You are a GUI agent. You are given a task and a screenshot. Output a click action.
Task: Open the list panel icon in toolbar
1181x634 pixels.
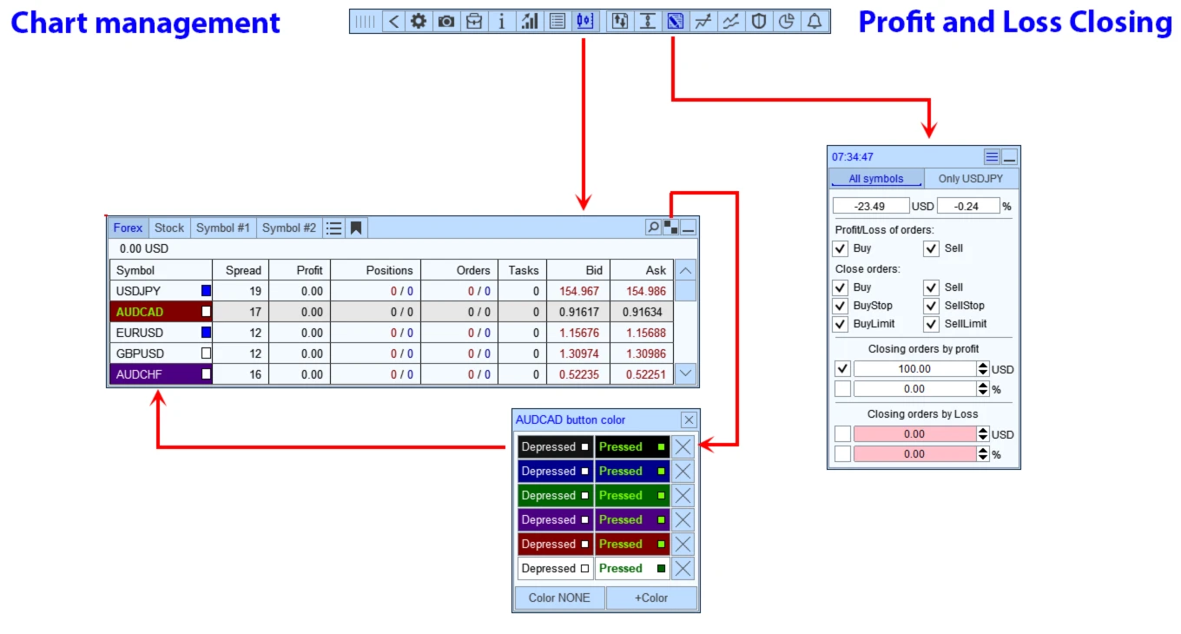click(558, 21)
